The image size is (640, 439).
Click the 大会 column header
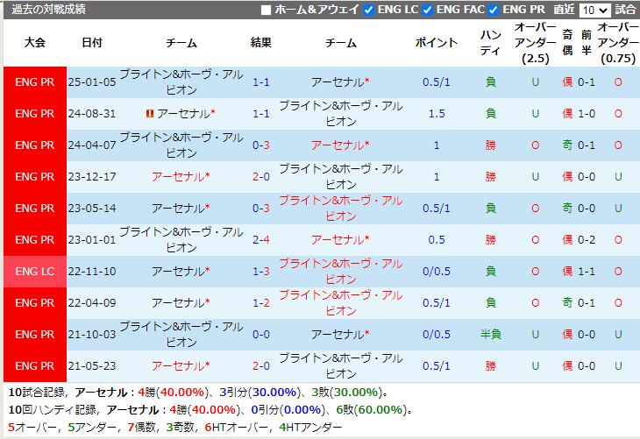click(35, 42)
